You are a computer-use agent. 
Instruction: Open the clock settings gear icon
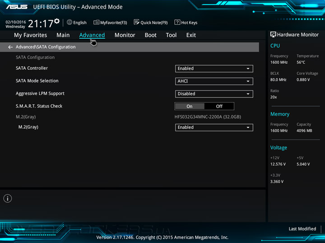(57, 21)
